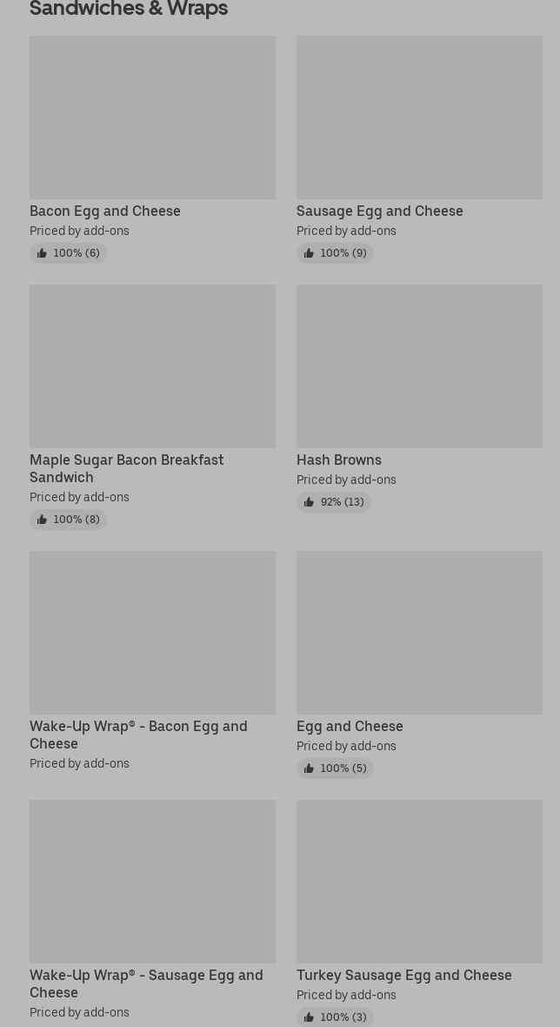Click the Maple Sugar Bacon Breakfast Sandwich title
Image resolution: width=560 pixels, height=1027 pixels.
pyautogui.click(x=127, y=468)
